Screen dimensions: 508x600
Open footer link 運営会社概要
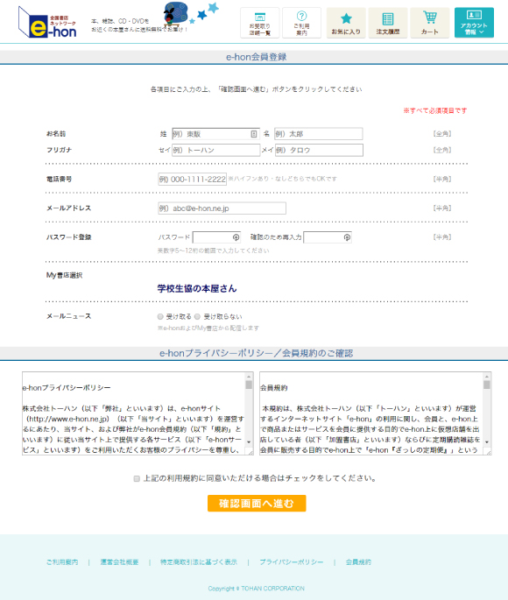(119, 561)
